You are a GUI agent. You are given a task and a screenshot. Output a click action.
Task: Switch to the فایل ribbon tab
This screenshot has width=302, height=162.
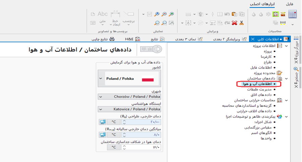(289, 4)
